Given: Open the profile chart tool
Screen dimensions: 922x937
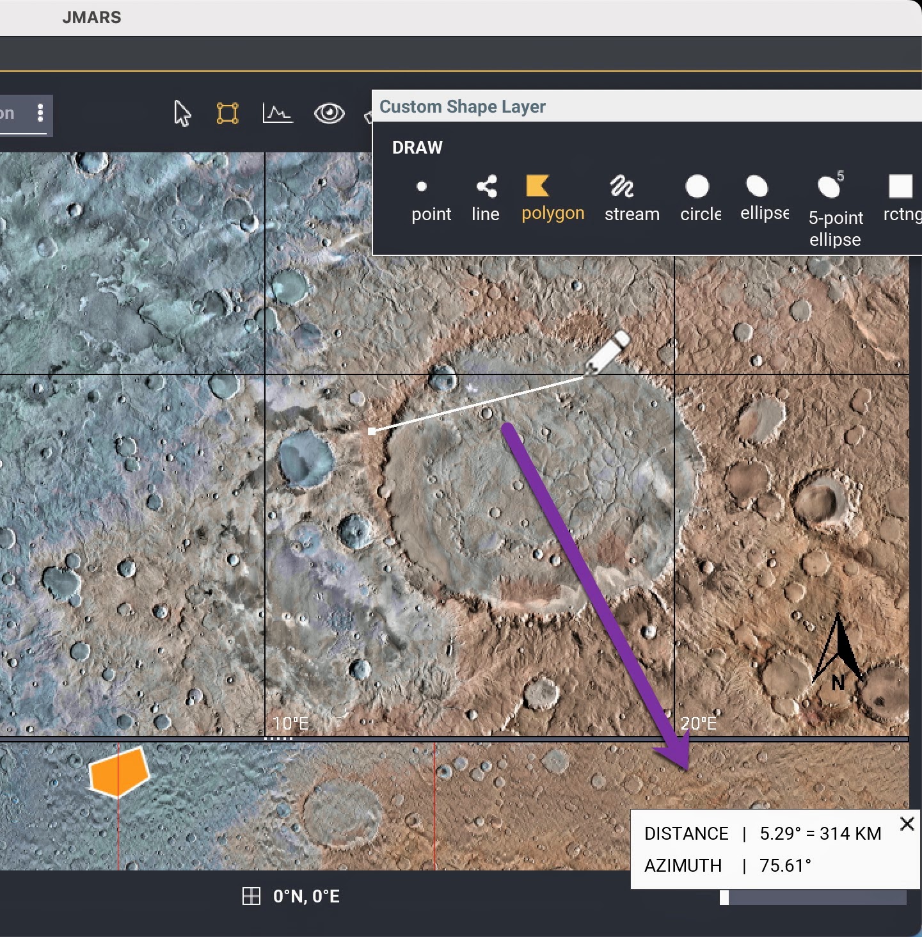Looking at the screenshot, I should [x=278, y=114].
